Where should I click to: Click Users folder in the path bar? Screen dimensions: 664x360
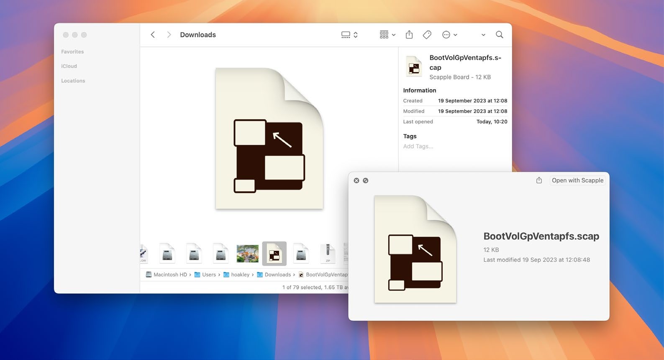click(x=205, y=275)
